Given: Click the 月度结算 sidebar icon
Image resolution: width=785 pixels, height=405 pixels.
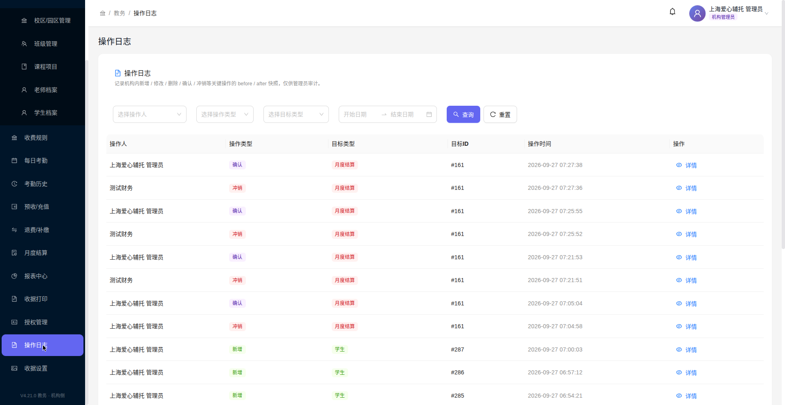Looking at the screenshot, I should pyautogui.click(x=14, y=253).
